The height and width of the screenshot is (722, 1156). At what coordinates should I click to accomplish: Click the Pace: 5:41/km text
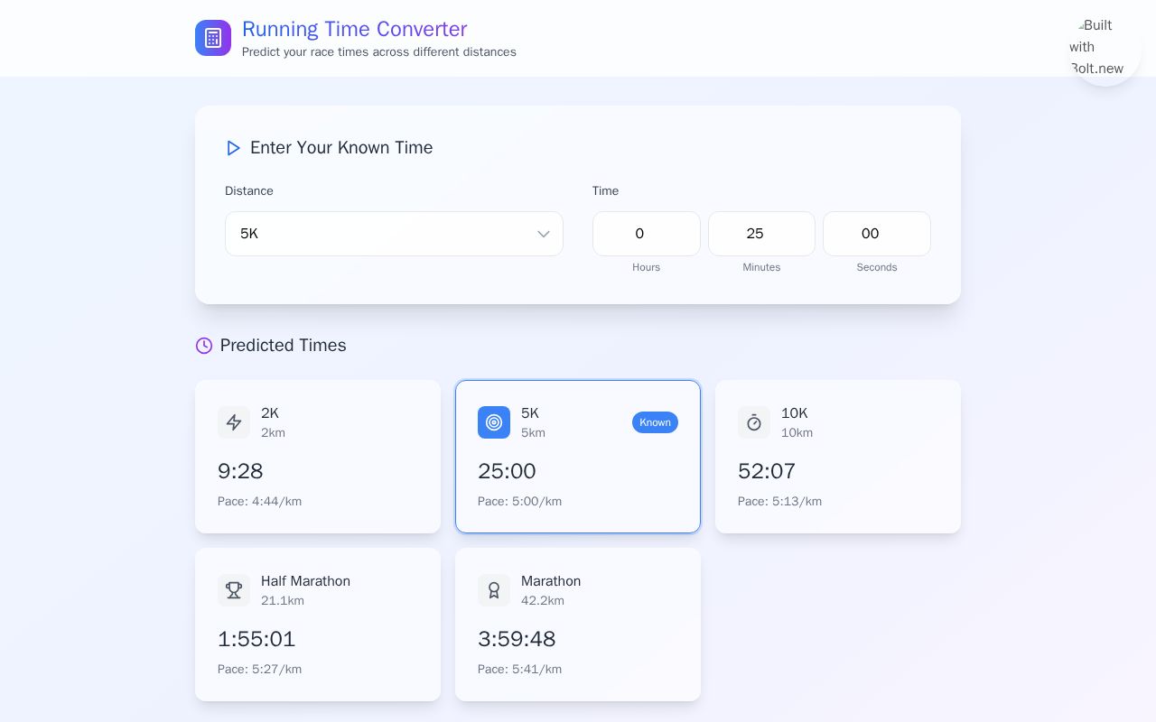point(519,670)
